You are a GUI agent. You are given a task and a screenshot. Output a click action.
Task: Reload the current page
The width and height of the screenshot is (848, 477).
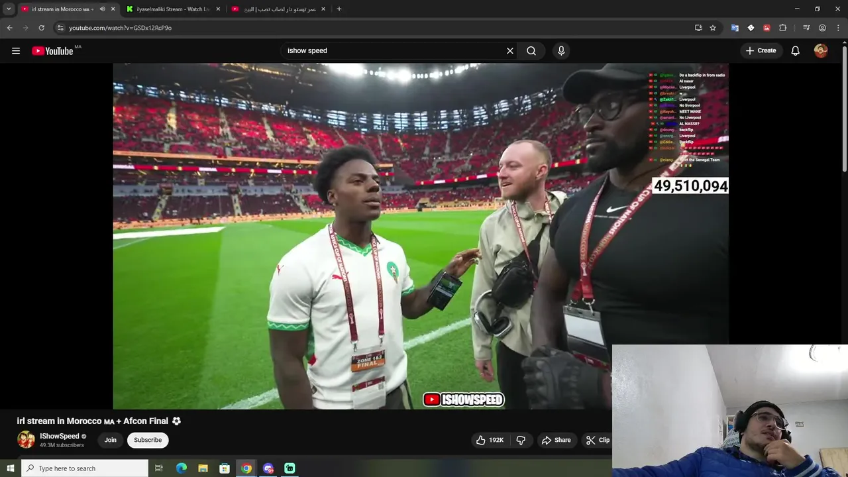(x=41, y=28)
